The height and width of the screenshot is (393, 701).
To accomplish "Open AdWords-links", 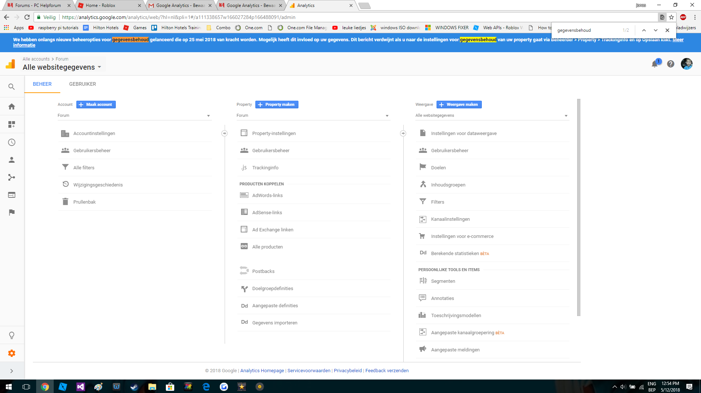I will click(314, 196).
